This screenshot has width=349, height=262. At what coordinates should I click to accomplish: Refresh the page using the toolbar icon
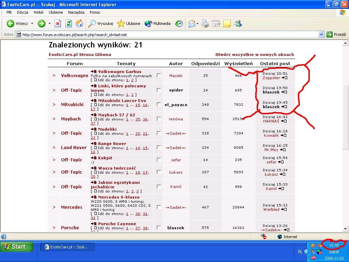point(69,24)
